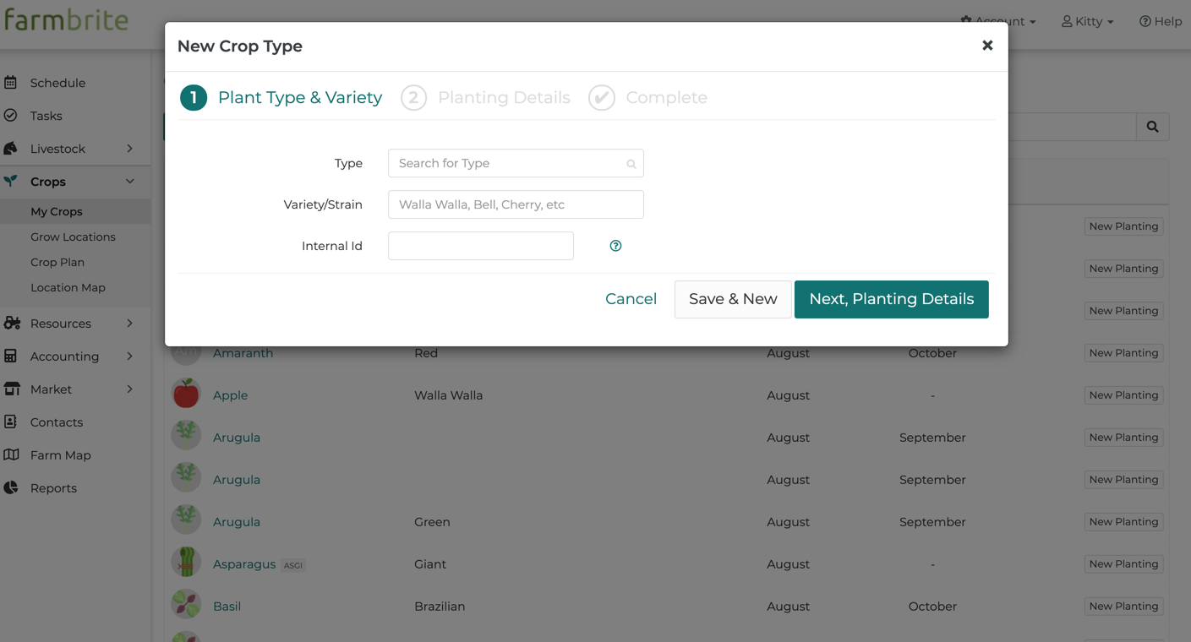Open the Amaranth crop link

pos(243,353)
